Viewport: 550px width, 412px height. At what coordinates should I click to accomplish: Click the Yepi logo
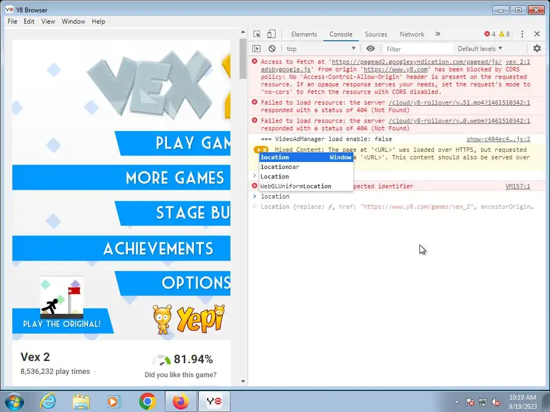click(x=189, y=319)
